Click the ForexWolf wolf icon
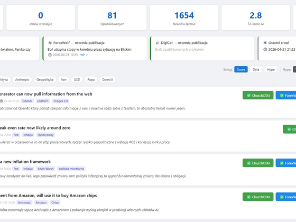The width and height of the screenshot is (296, 222). tap(50, 43)
